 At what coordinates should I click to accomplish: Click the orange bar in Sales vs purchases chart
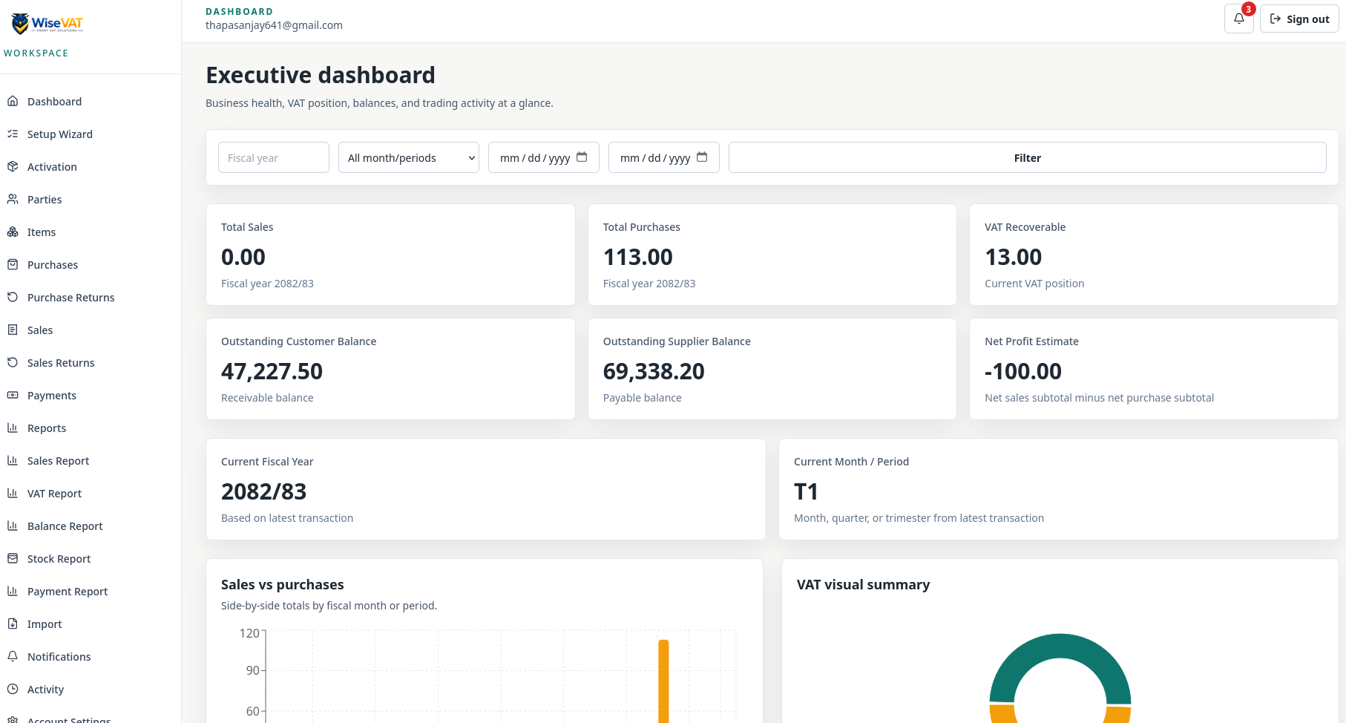click(x=663, y=681)
